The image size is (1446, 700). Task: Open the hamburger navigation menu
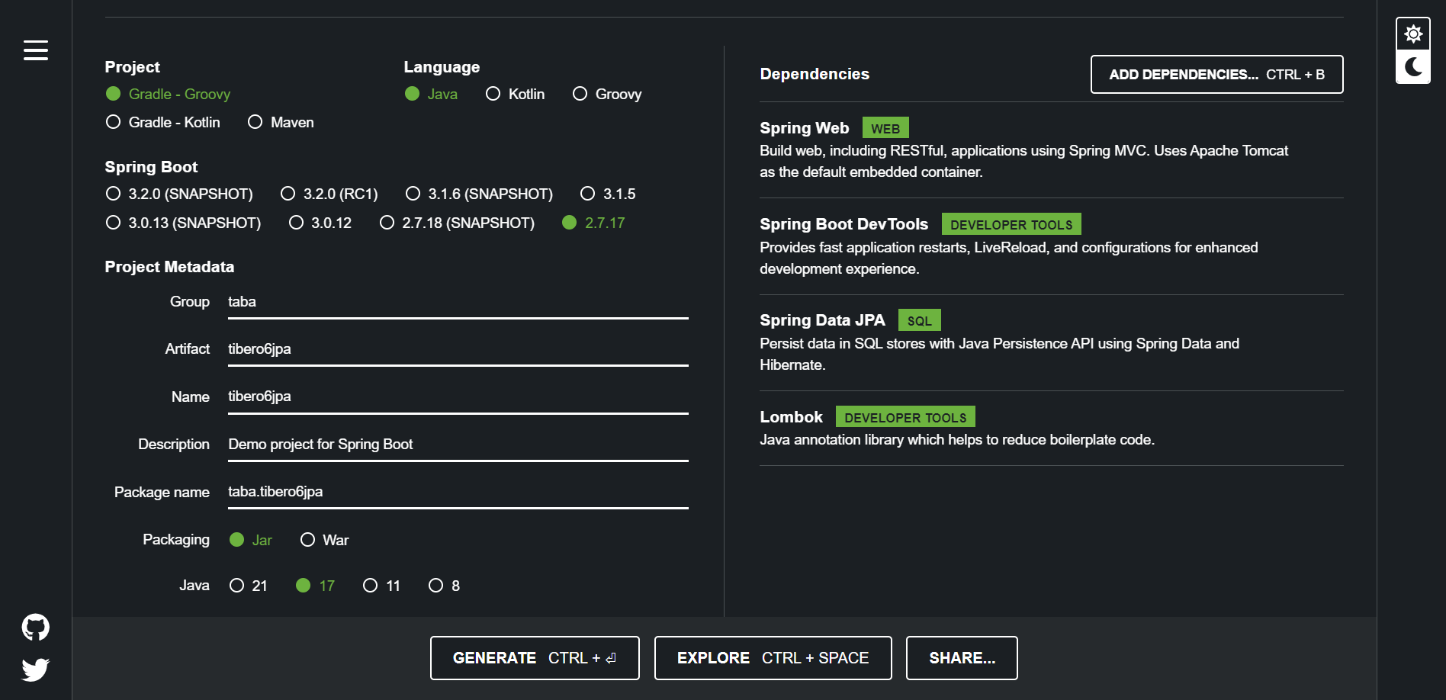(36, 50)
